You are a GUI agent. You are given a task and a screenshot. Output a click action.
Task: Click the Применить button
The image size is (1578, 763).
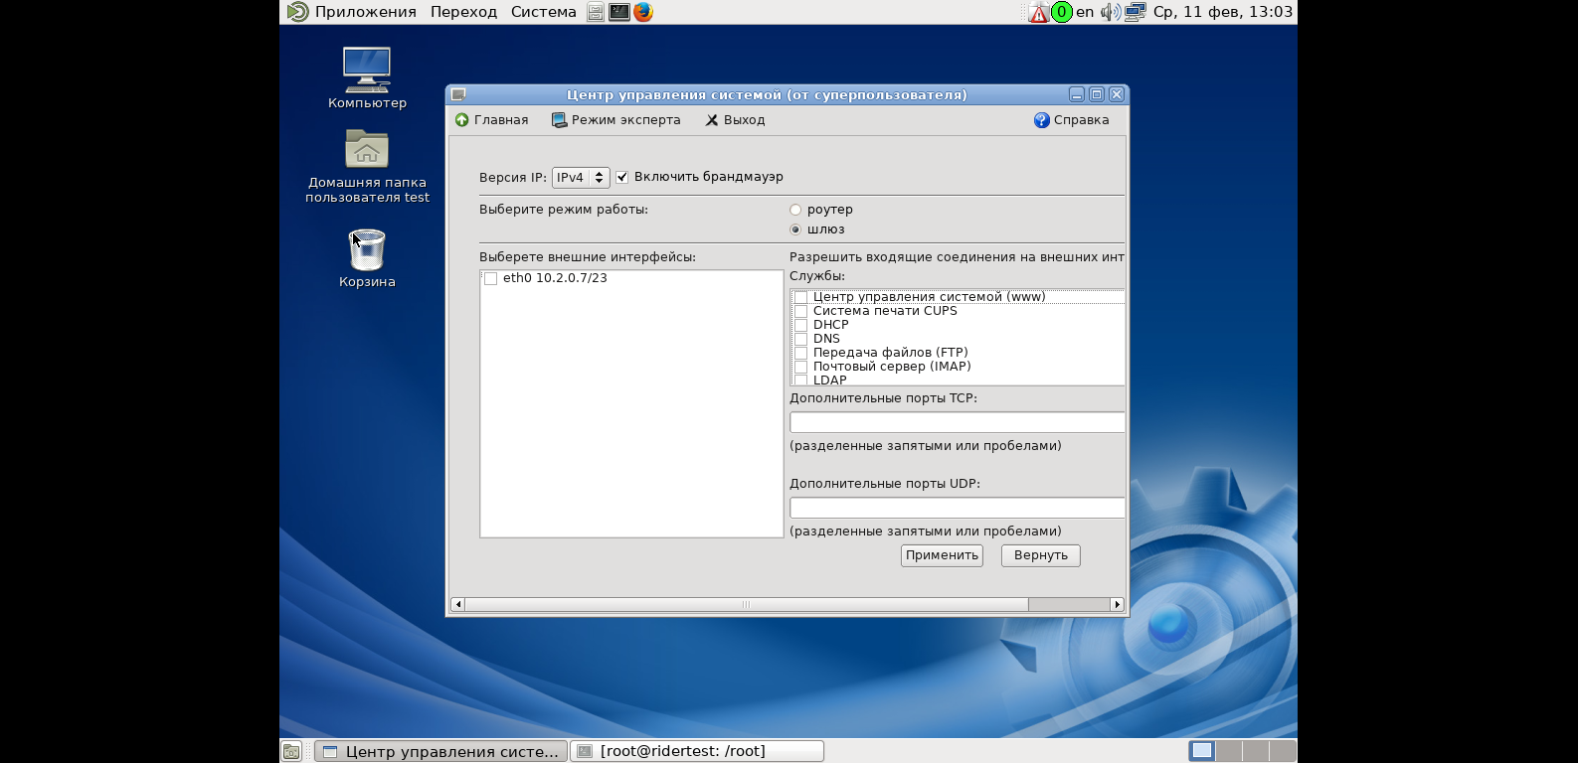point(942,555)
